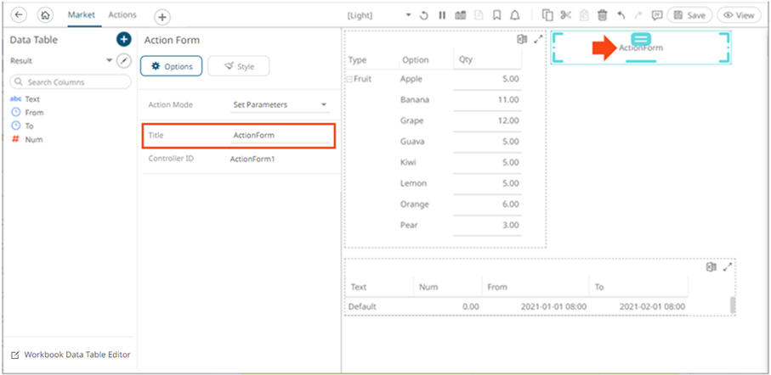Add a new dashboard tab
771x375 pixels.
pos(162,17)
